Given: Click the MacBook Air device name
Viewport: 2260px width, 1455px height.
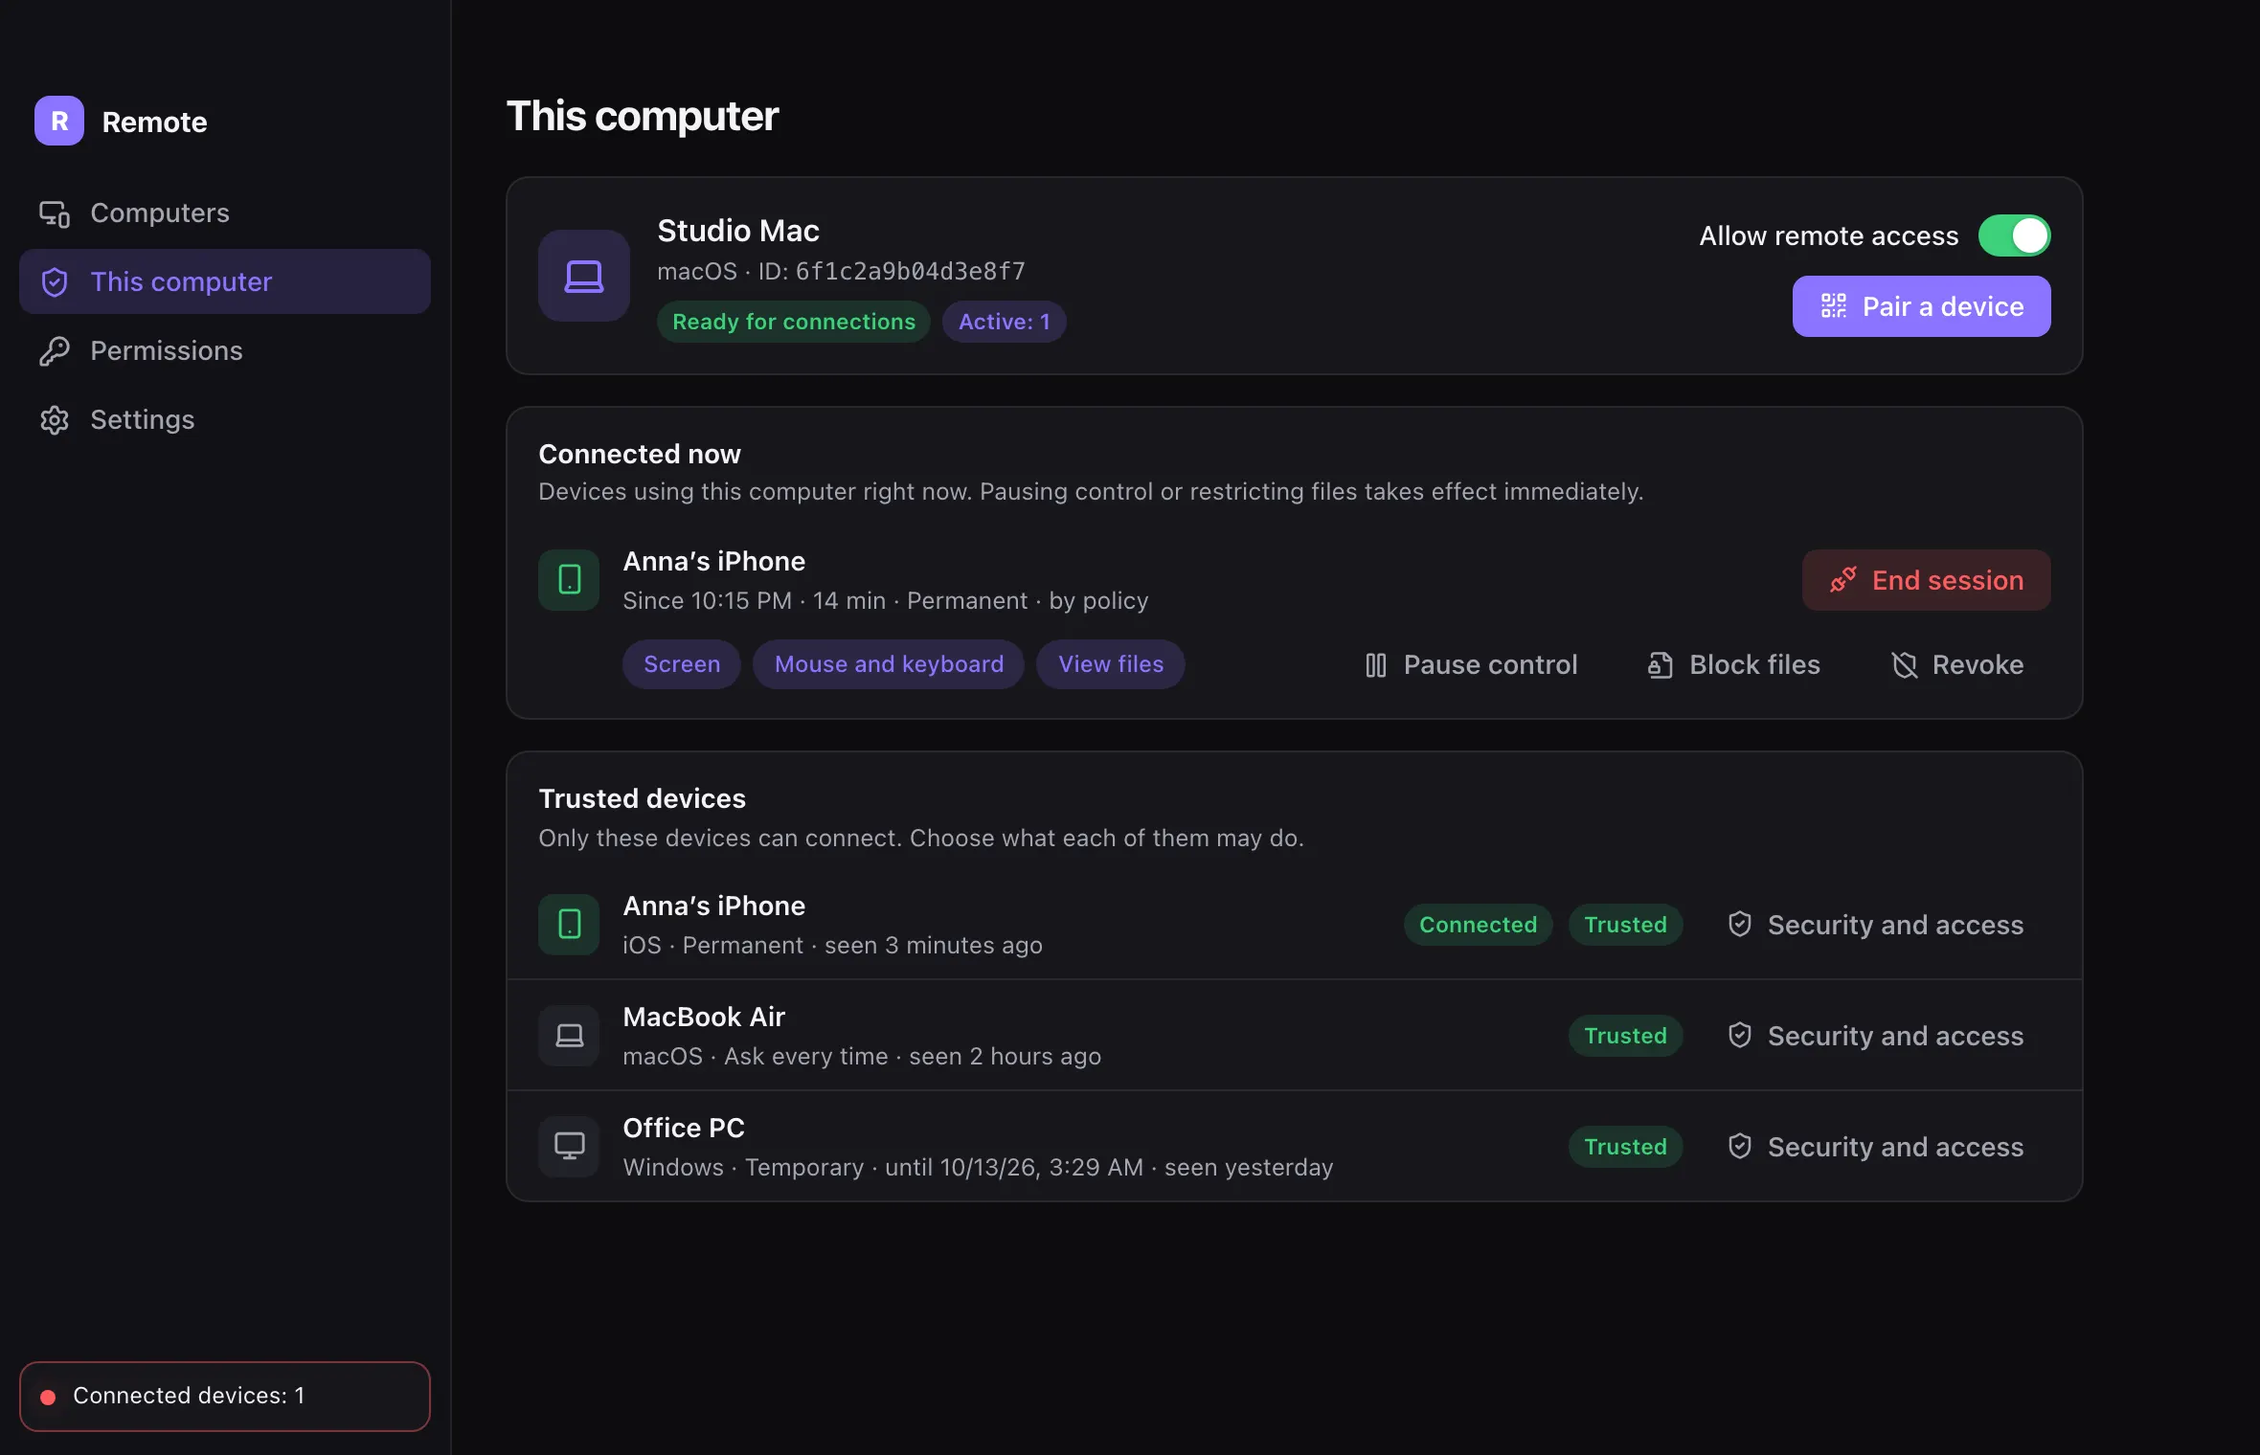Looking at the screenshot, I should click(704, 1017).
